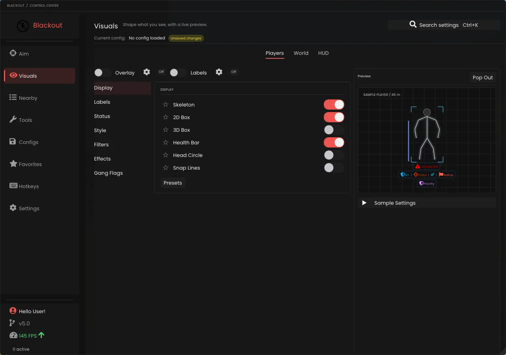Open Configs via the floppy disk icon
The image size is (506, 355).
(13, 142)
